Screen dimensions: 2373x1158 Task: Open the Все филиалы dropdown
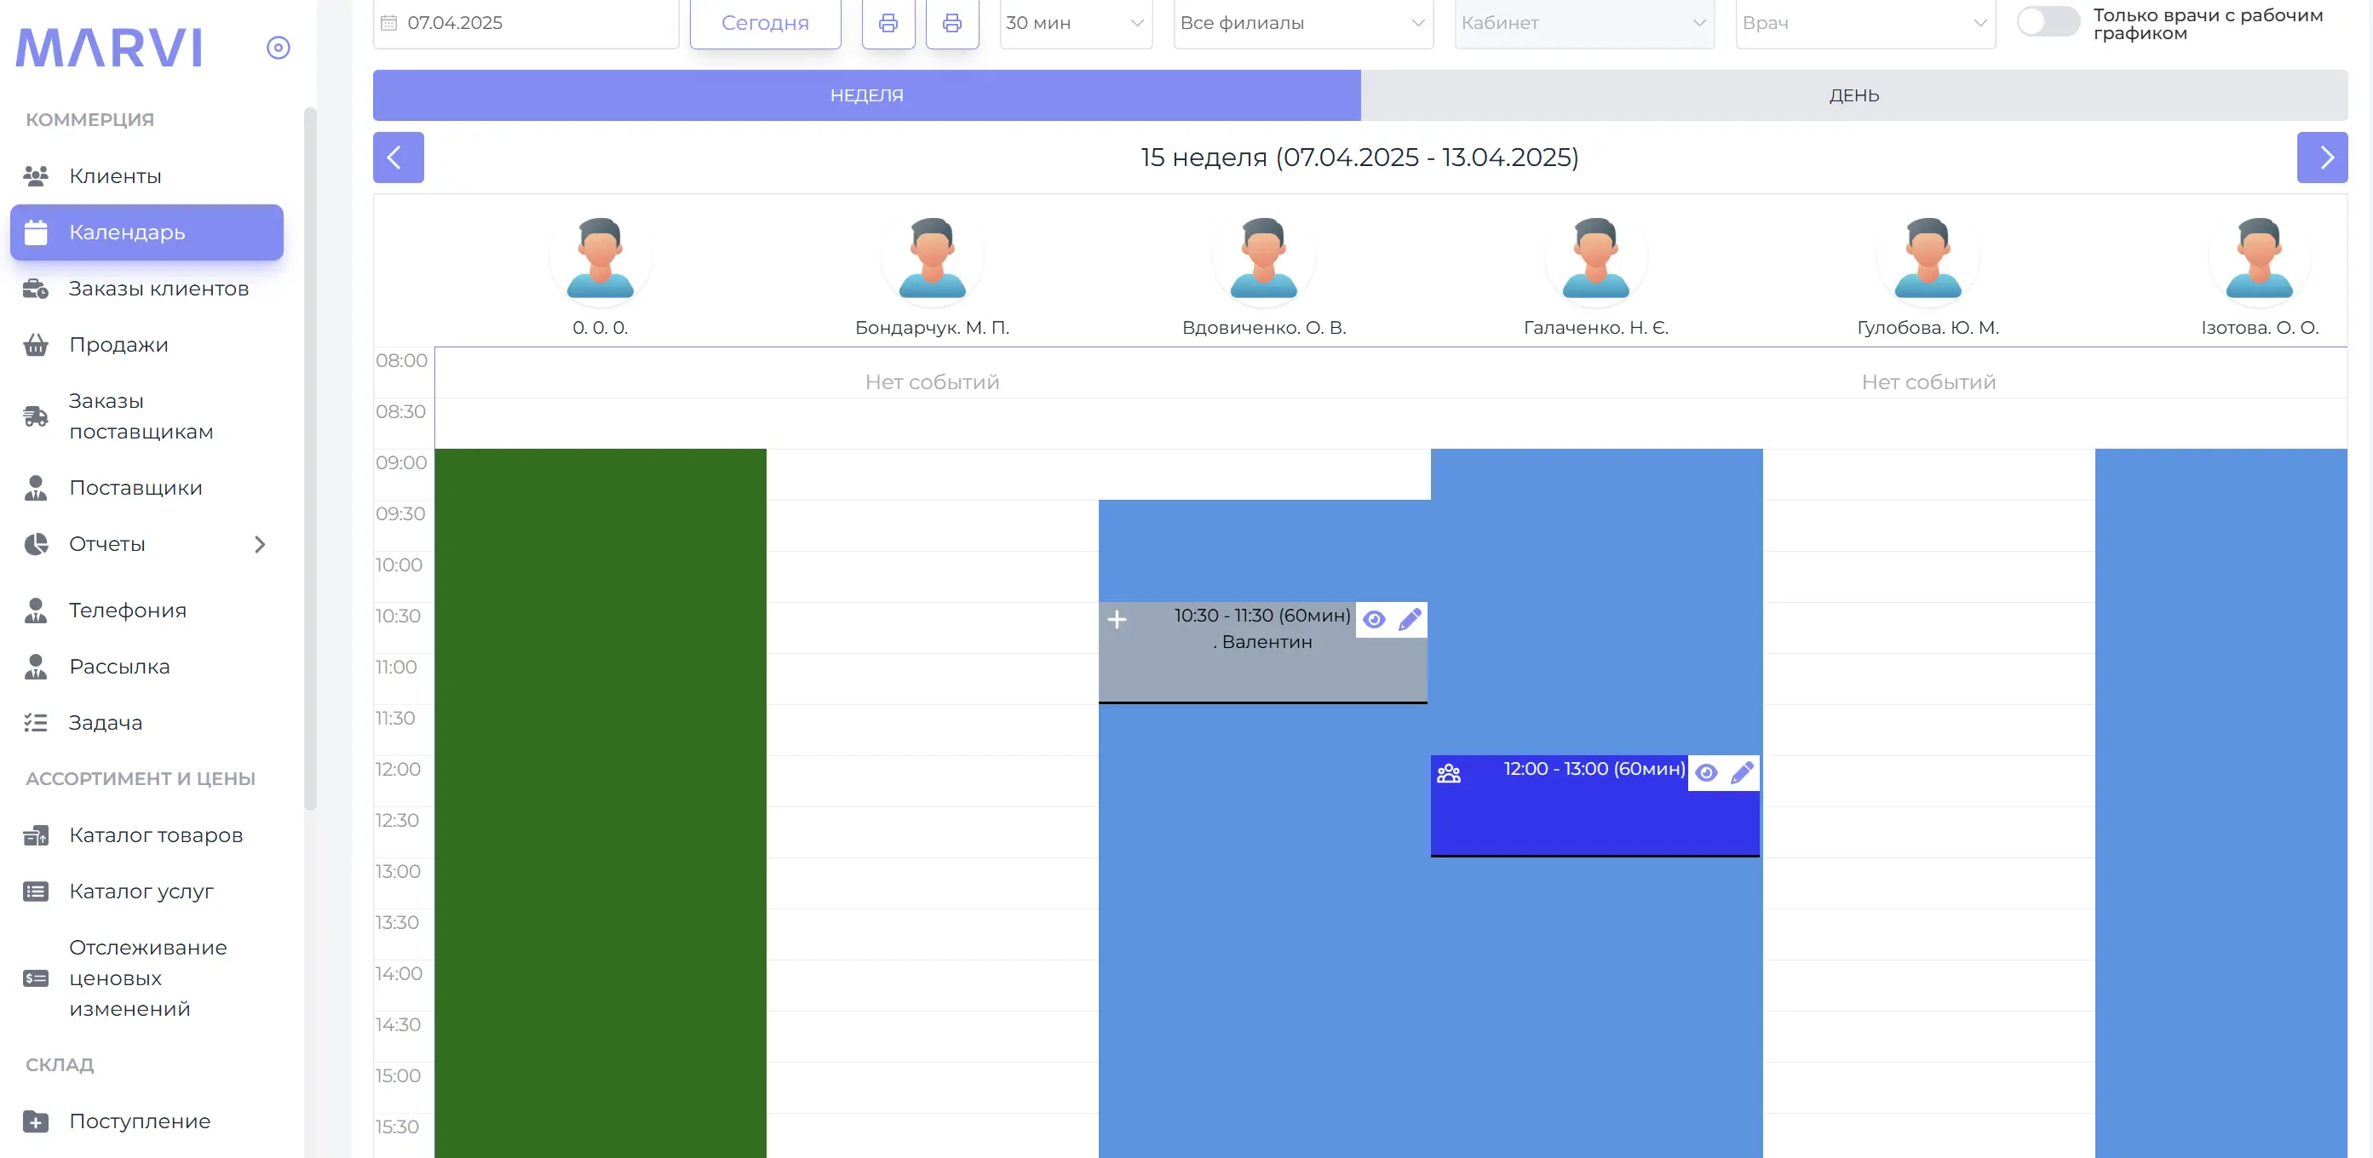point(1303,23)
